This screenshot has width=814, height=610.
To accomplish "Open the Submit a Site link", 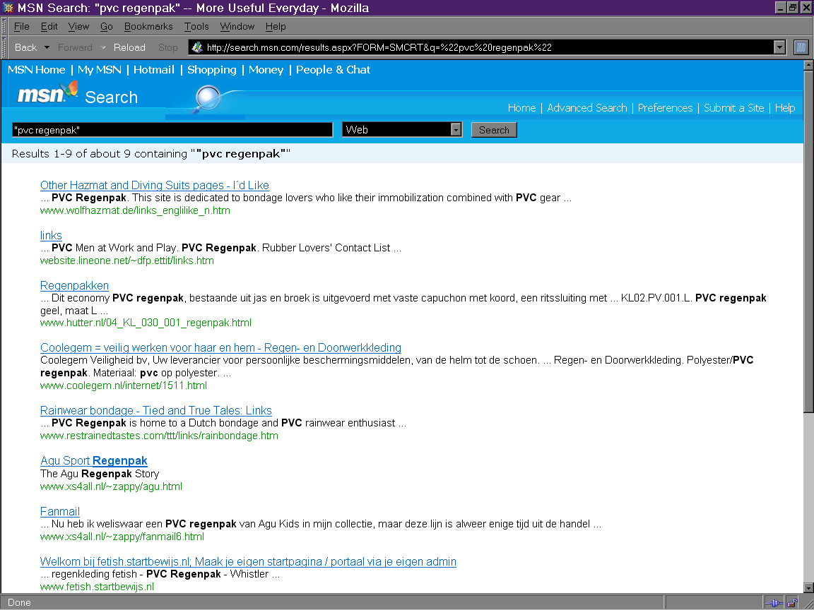I will click(734, 108).
